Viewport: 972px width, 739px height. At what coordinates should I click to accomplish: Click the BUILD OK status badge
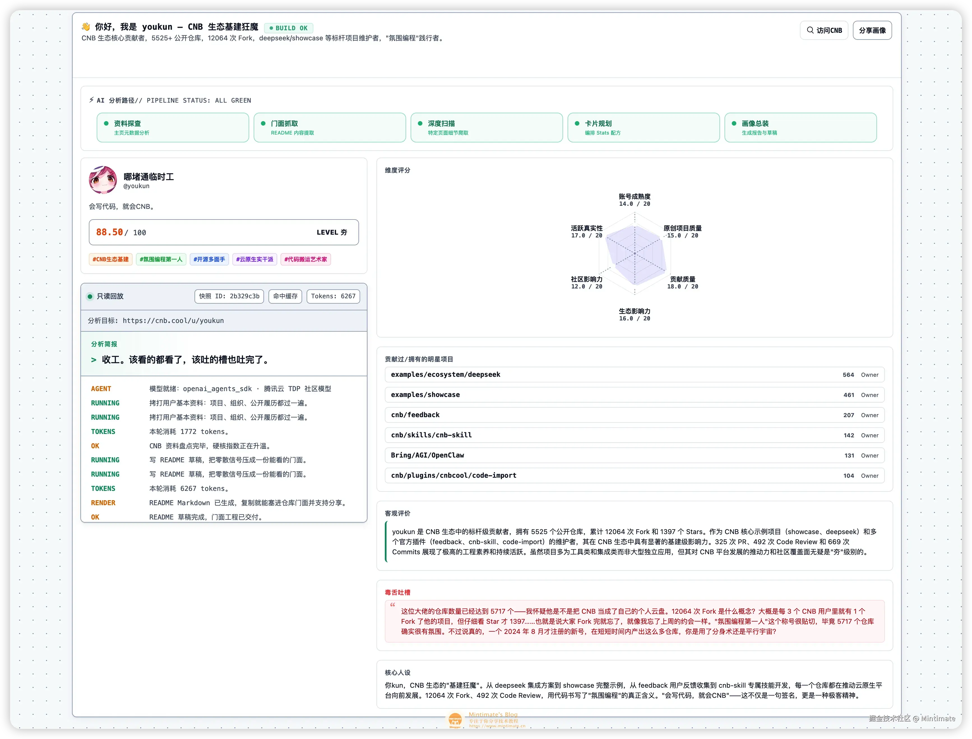[288, 28]
